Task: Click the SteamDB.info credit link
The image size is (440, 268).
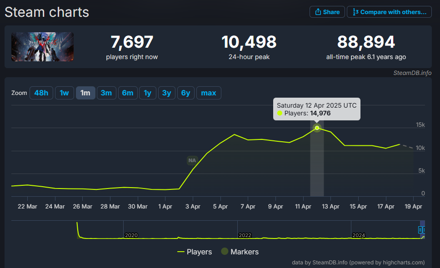Action: click(412, 73)
